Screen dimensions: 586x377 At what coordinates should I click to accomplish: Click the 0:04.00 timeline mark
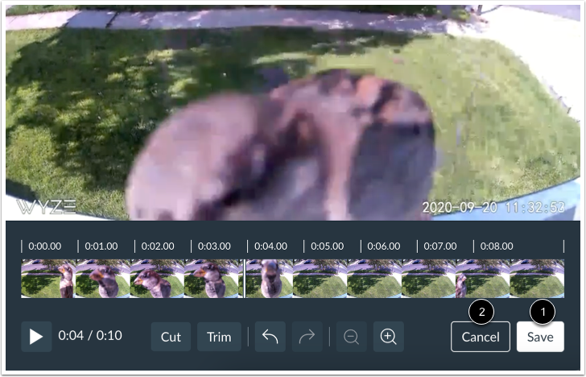pyautogui.click(x=271, y=246)
